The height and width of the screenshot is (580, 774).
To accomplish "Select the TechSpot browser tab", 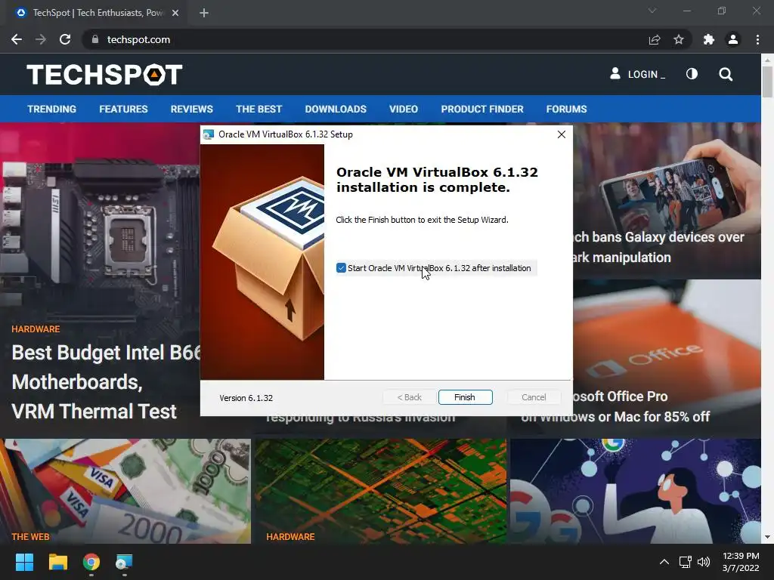I will (x=98, y=13).
